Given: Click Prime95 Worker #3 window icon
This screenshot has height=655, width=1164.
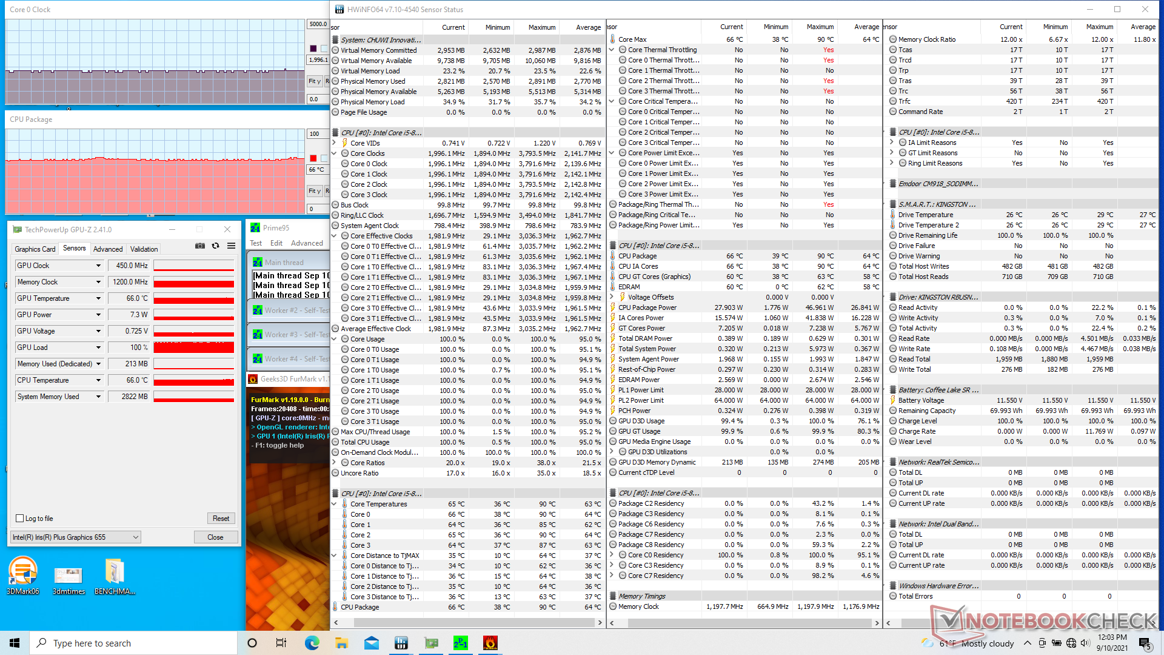Looking at the screenshot, I should pyautogui.click(x=258, y=334).
